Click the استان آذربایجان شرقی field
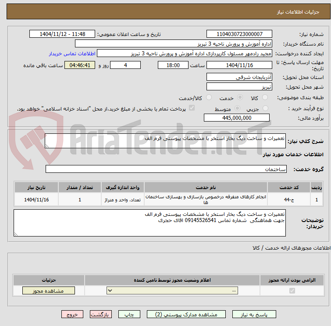The width and height of the screenshot is (331, 326). [x=239, y=77]
